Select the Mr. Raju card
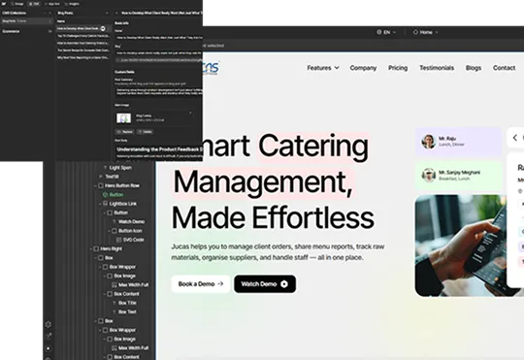The height and width of the screenshot is (360, 524). click(458, 142)
